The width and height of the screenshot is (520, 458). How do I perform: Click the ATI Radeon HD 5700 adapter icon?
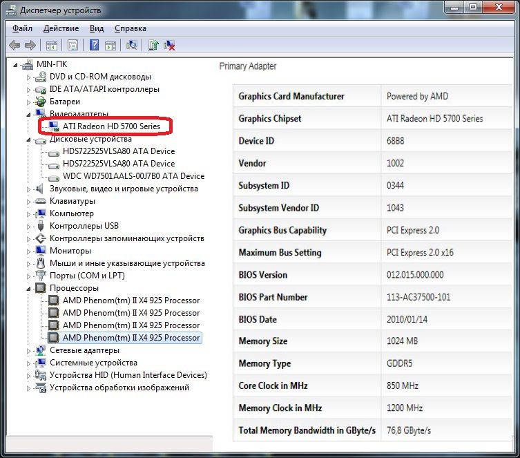54,126
